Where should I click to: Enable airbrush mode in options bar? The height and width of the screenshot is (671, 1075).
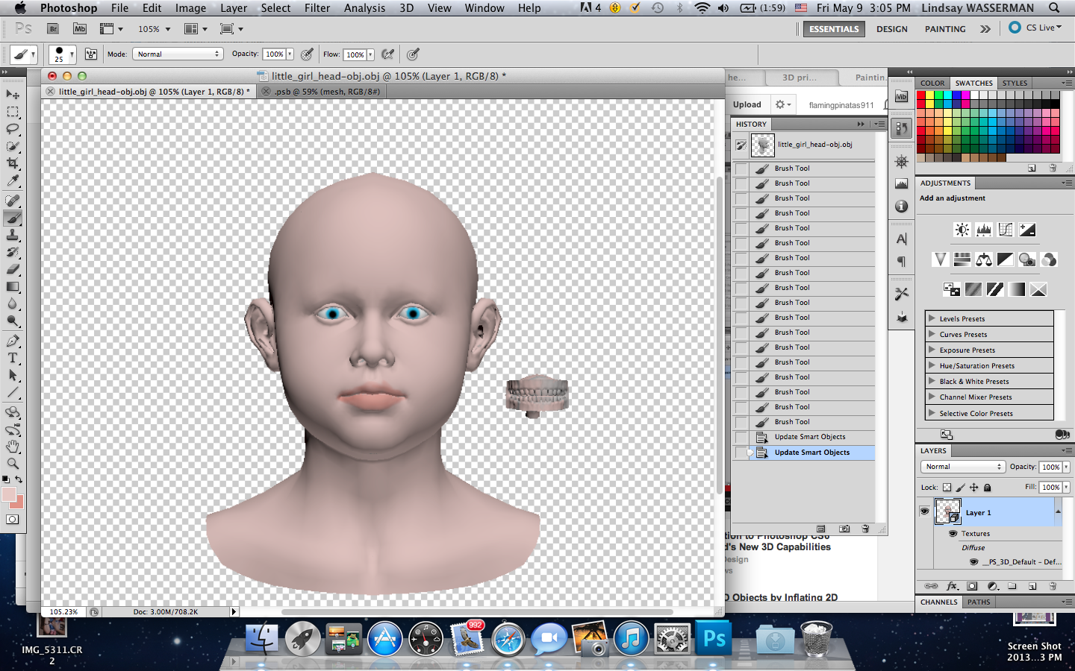pyautogui.click(x=387, y=54)
